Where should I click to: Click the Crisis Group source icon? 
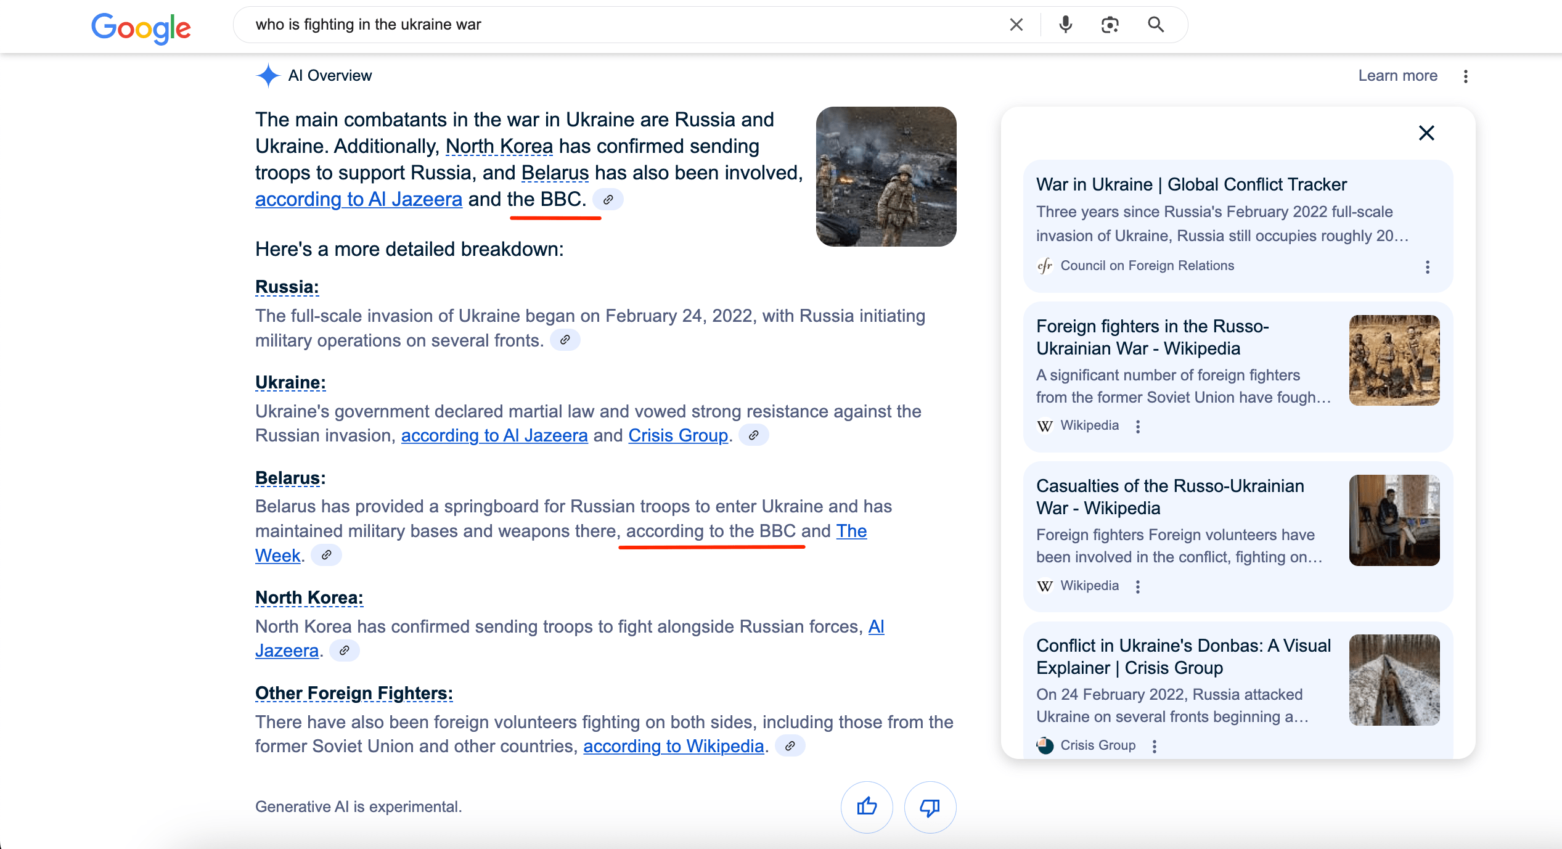pos(1045,745)
